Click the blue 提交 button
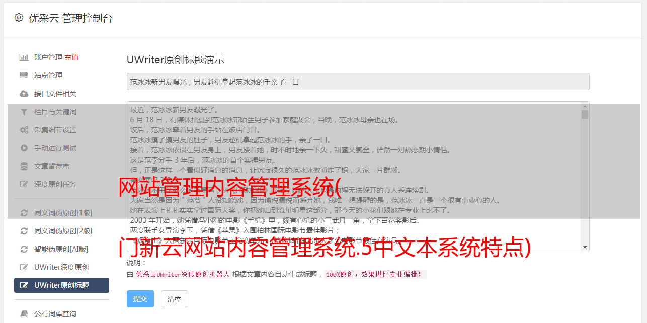Screen dimensions: 647x323 pos(140,299)
